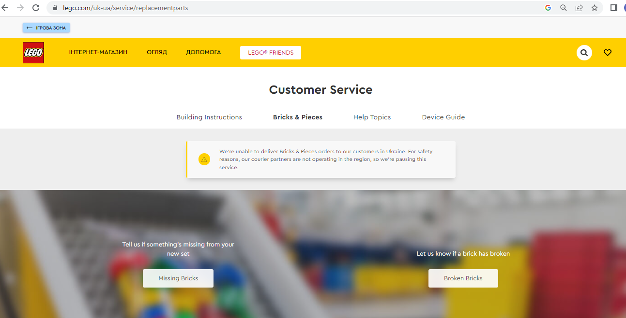This screenshot has height=318, width=626.
Task: Click 'Tell us if something's missing' text
Action: point(178,249)
